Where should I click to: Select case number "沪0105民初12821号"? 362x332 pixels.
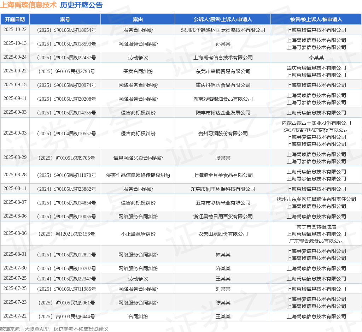pos(75,255)
